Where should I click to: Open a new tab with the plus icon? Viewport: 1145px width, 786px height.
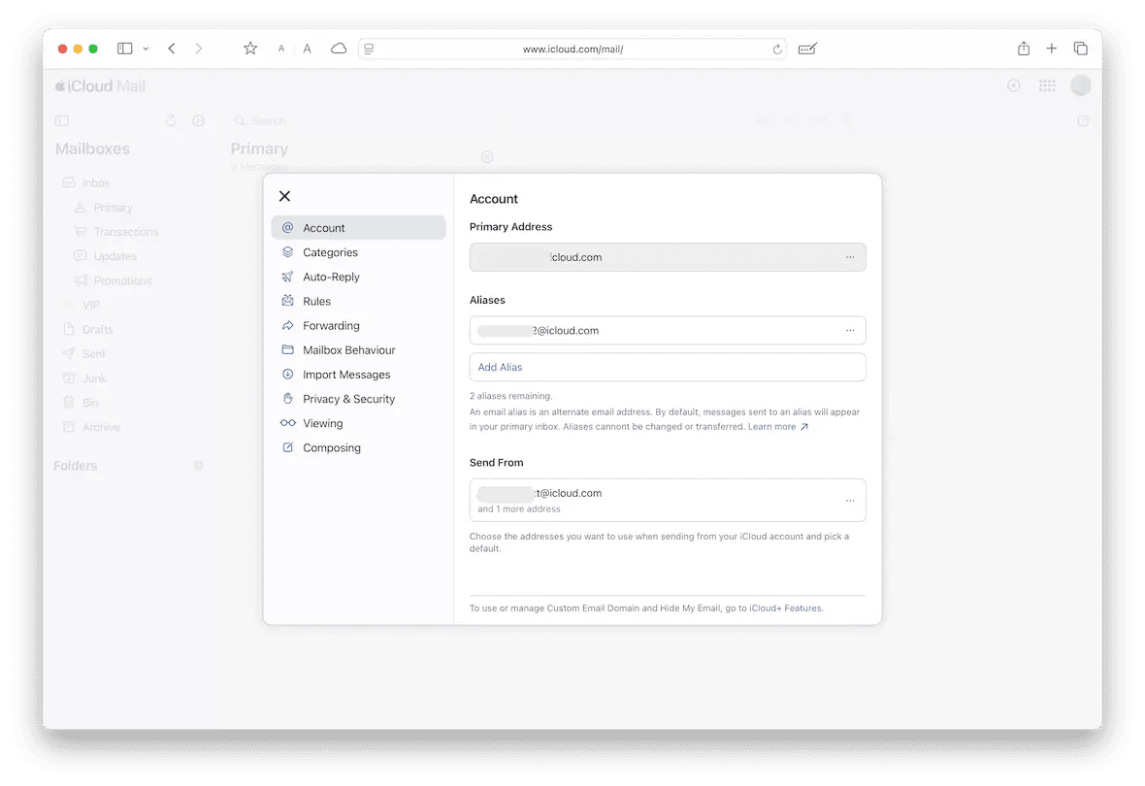click(x=1052, y=49)
